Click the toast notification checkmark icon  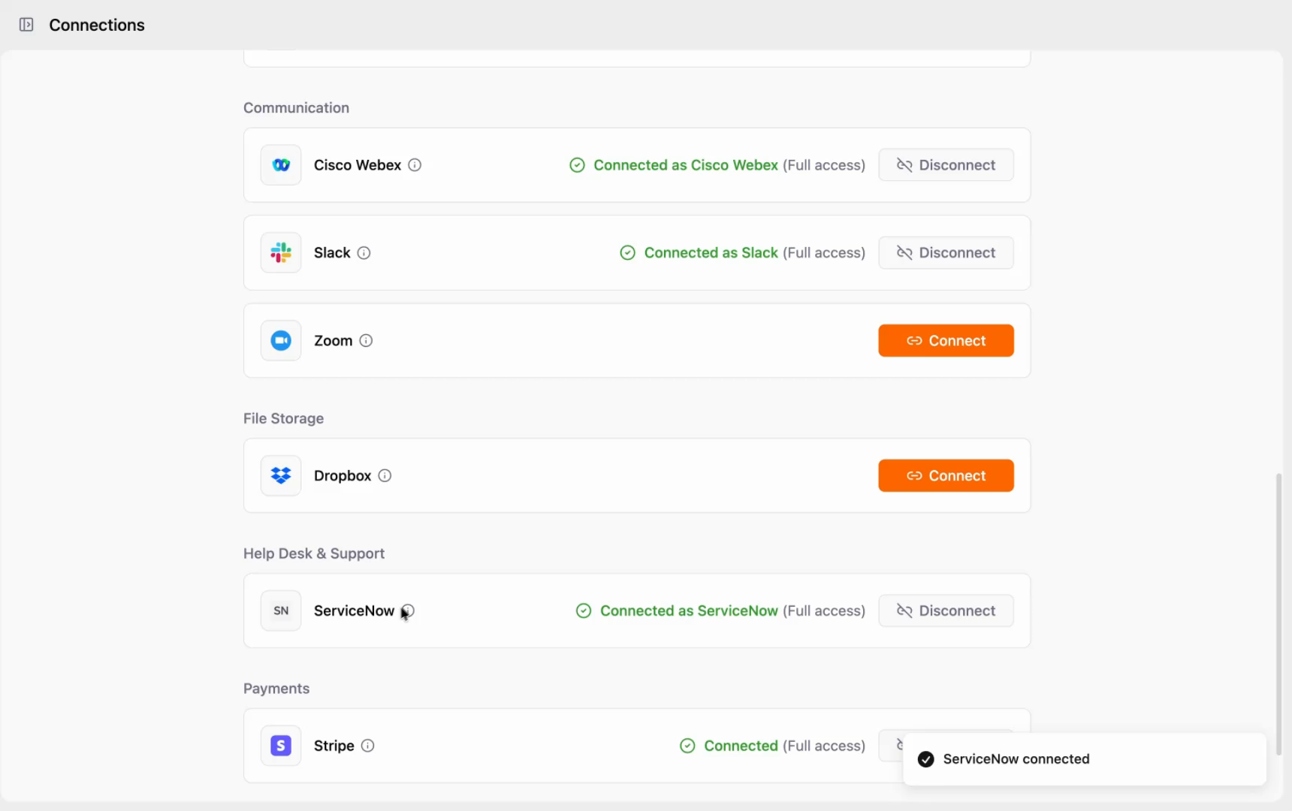tap(926, 759)
